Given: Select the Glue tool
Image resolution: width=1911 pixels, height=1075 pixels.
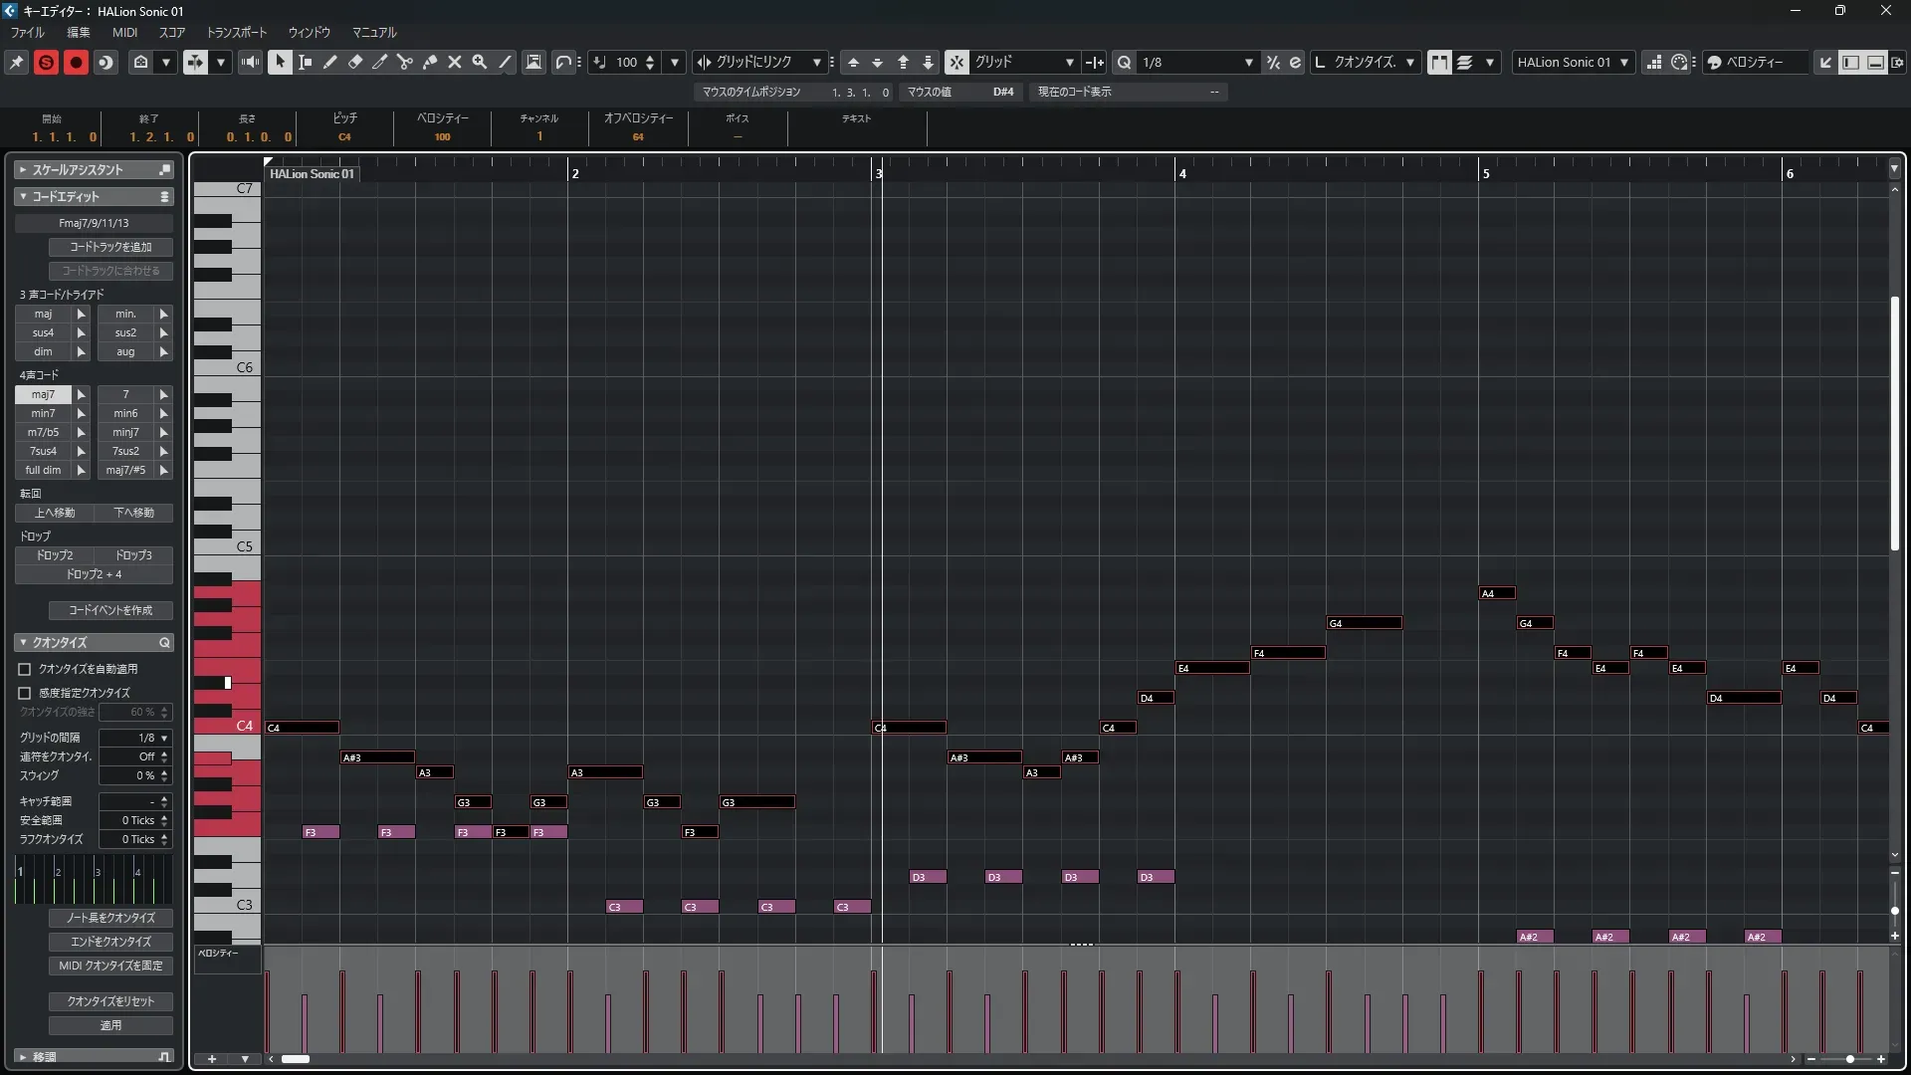Looking at the screenshot, I should point(430,62).
